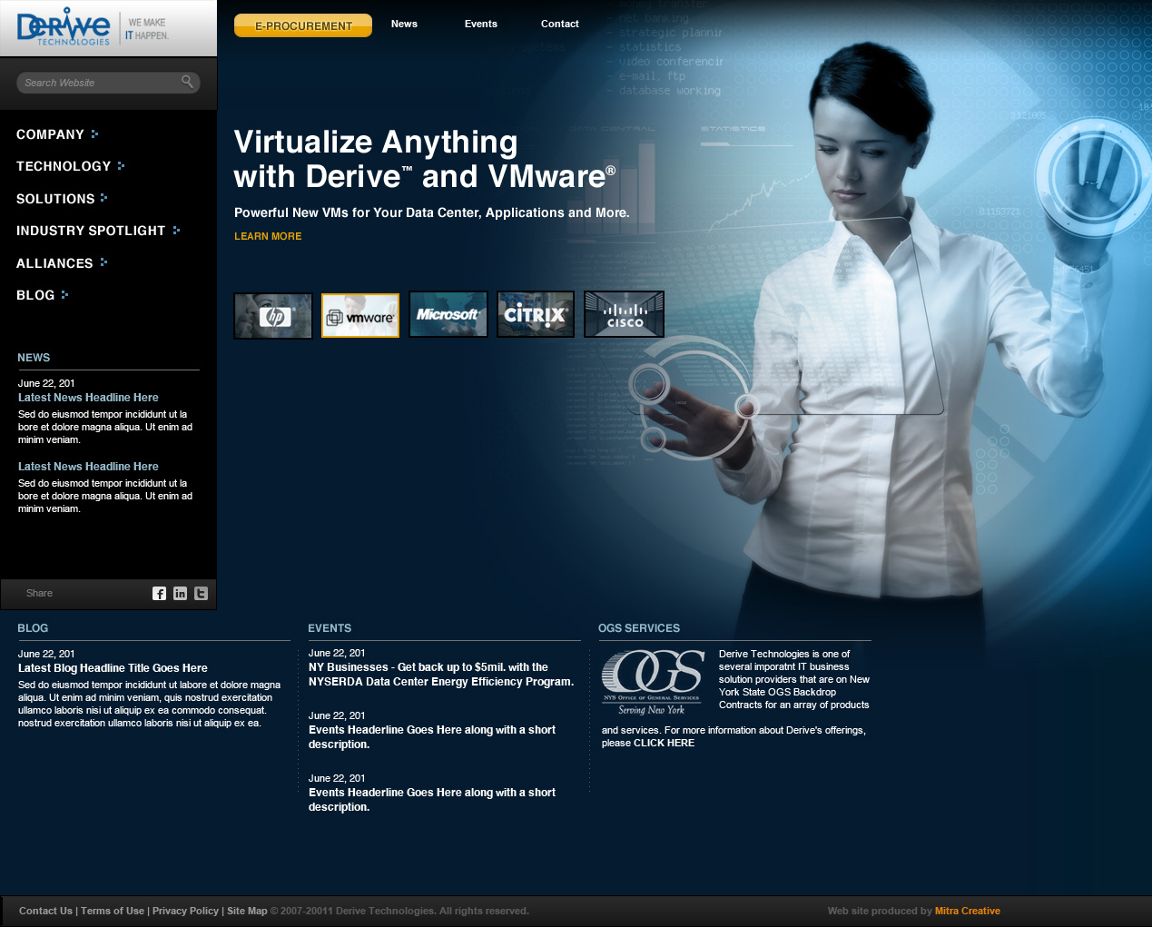
Task: Click the search magnifier icon
Action: (x=187, y=82)
